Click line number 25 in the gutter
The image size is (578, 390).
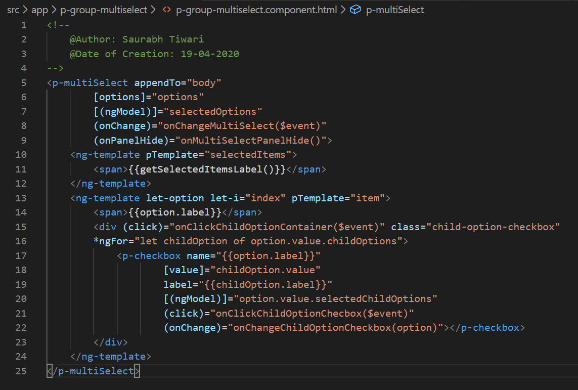[x=21, y=371]
